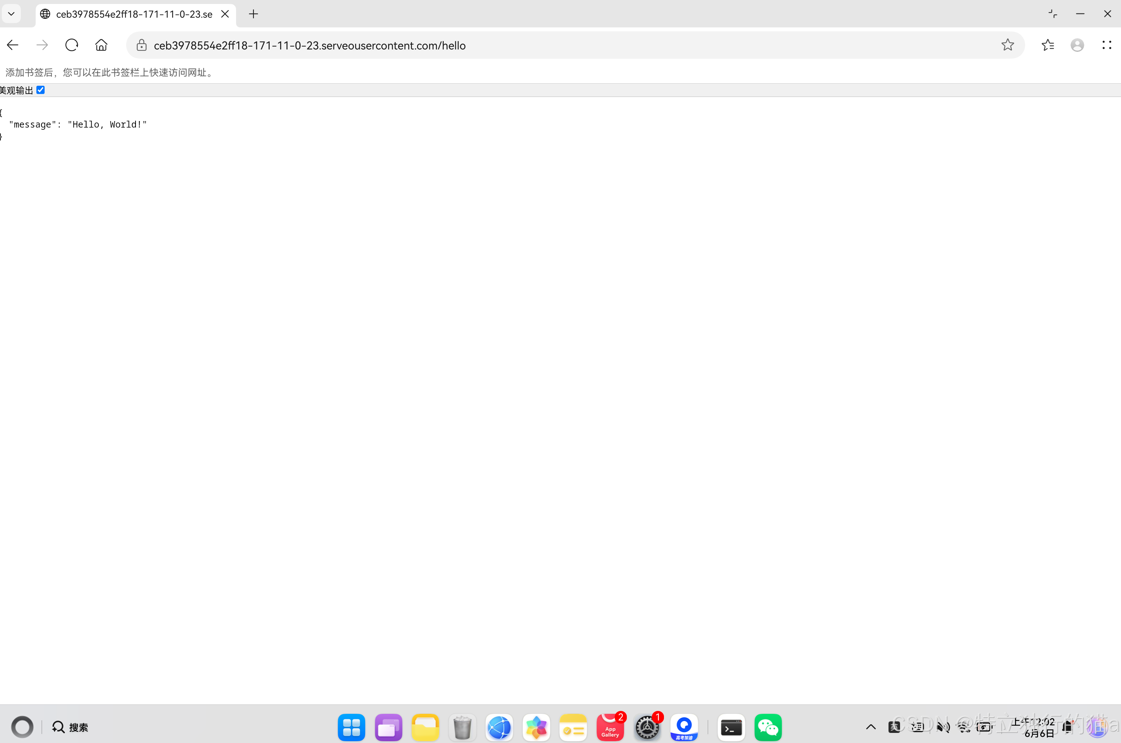Open WeChat from the taskbar
The image size is (1121, 743).
(768, 727)
